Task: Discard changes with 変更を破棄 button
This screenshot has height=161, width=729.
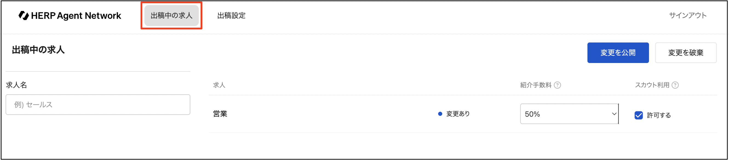Action: pos(685,53)
